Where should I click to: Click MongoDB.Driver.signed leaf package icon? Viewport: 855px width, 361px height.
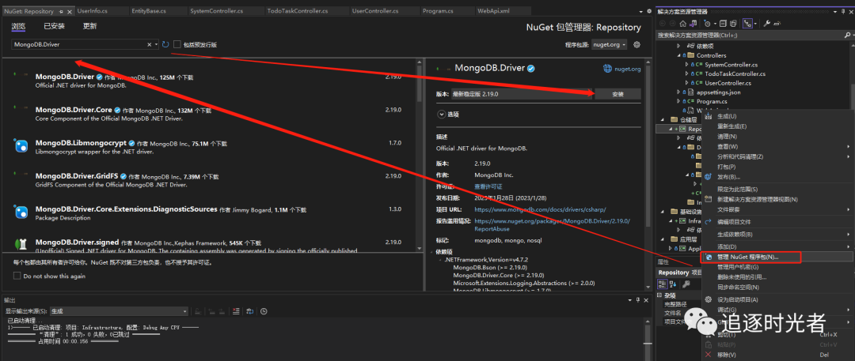click(x=20, y=244)
